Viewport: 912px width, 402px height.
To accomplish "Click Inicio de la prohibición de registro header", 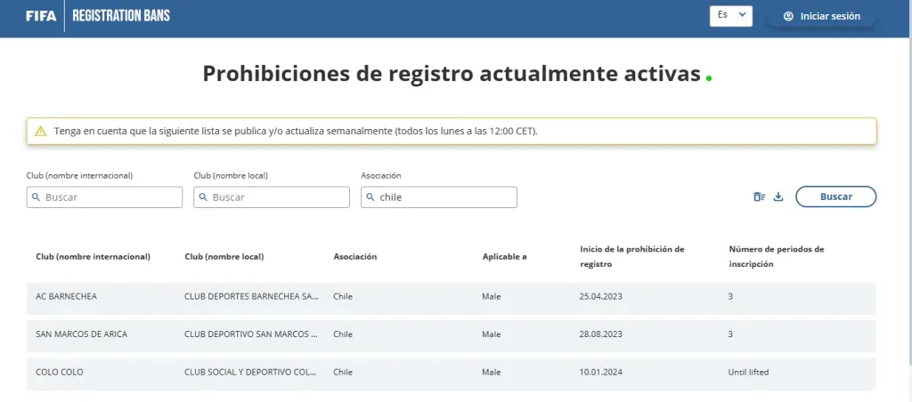I will 632,256.
